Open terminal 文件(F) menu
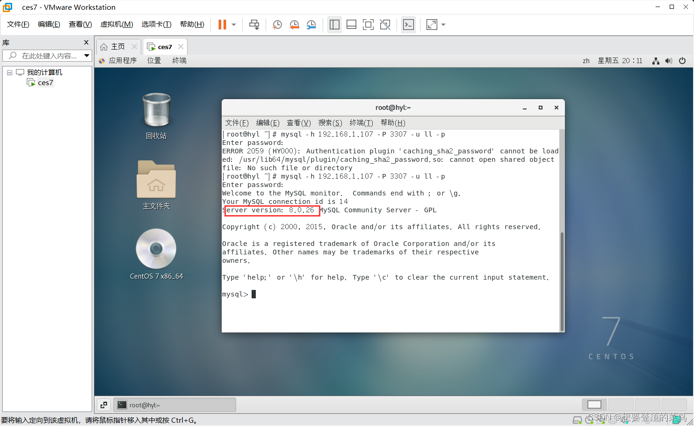The width and height of the screenshot is (694, 426). pyautogui.click(x=237, y=123)
